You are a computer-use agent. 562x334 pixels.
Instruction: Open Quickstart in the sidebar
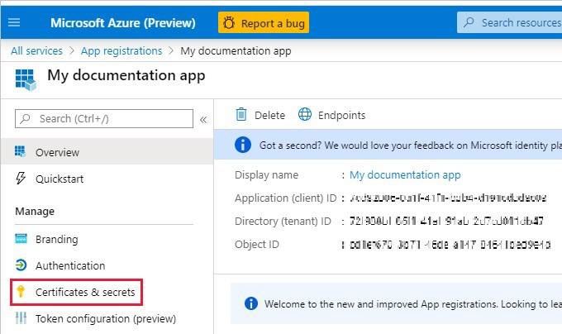pyautogui.click(x=107, y=179)
